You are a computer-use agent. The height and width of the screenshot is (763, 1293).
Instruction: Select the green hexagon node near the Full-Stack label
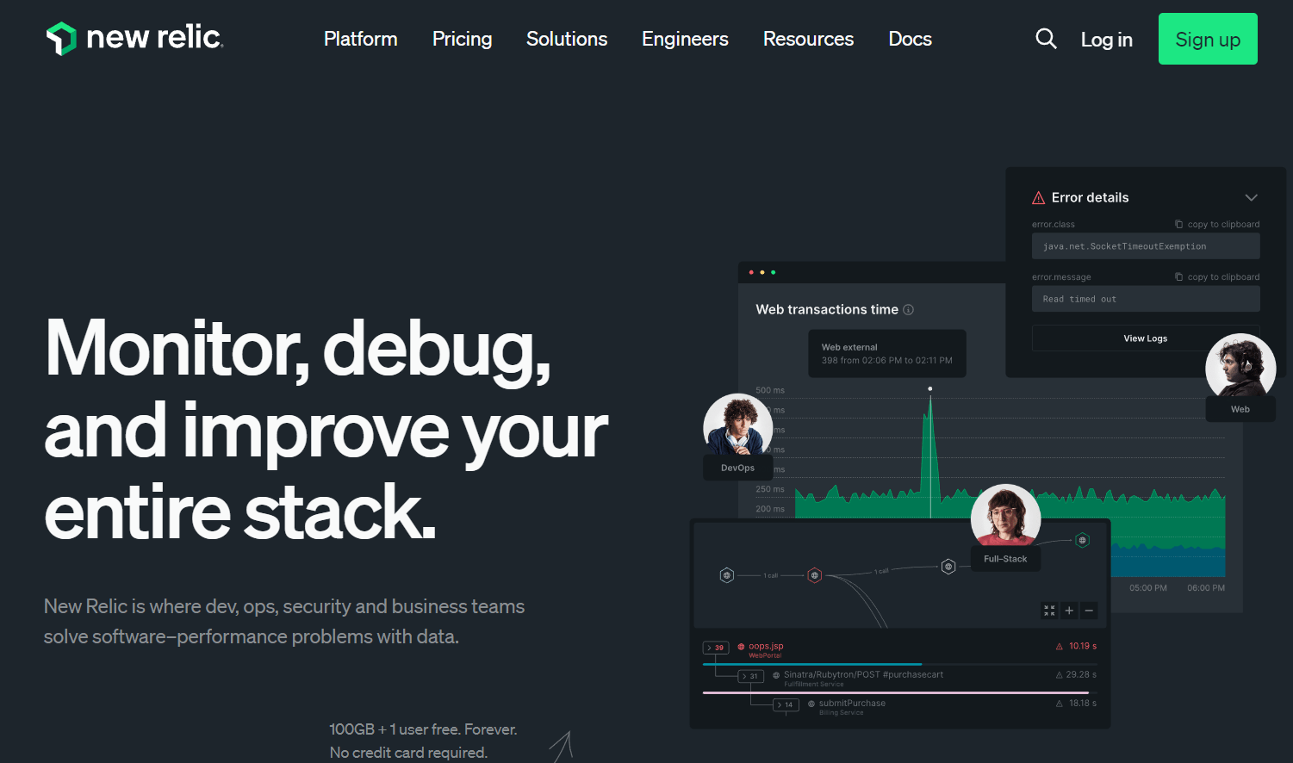click(1082, 541)
